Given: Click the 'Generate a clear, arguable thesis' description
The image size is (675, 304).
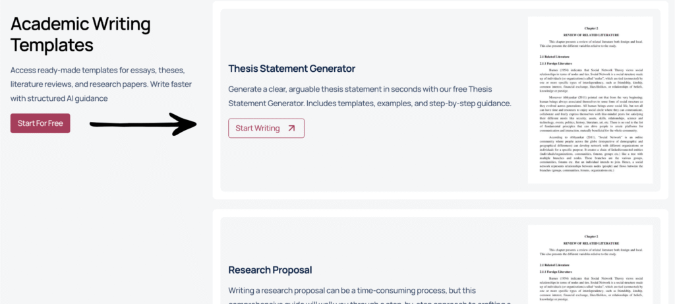Looking at the screenshot, I should (369, 96).
